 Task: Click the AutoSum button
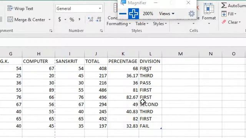233,6
